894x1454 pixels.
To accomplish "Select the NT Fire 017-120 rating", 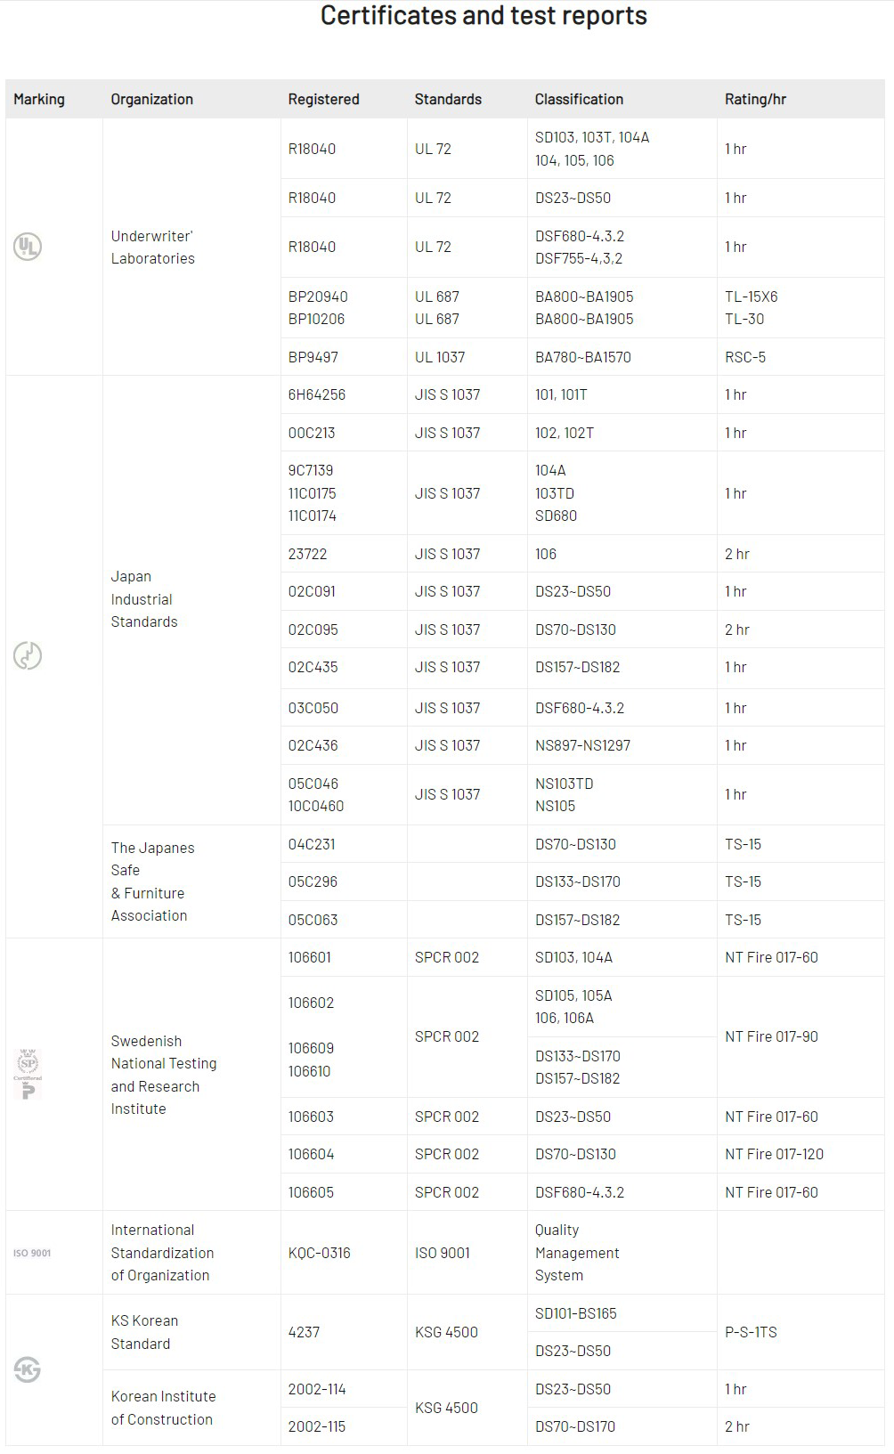I will click(x=774, y=1154).
